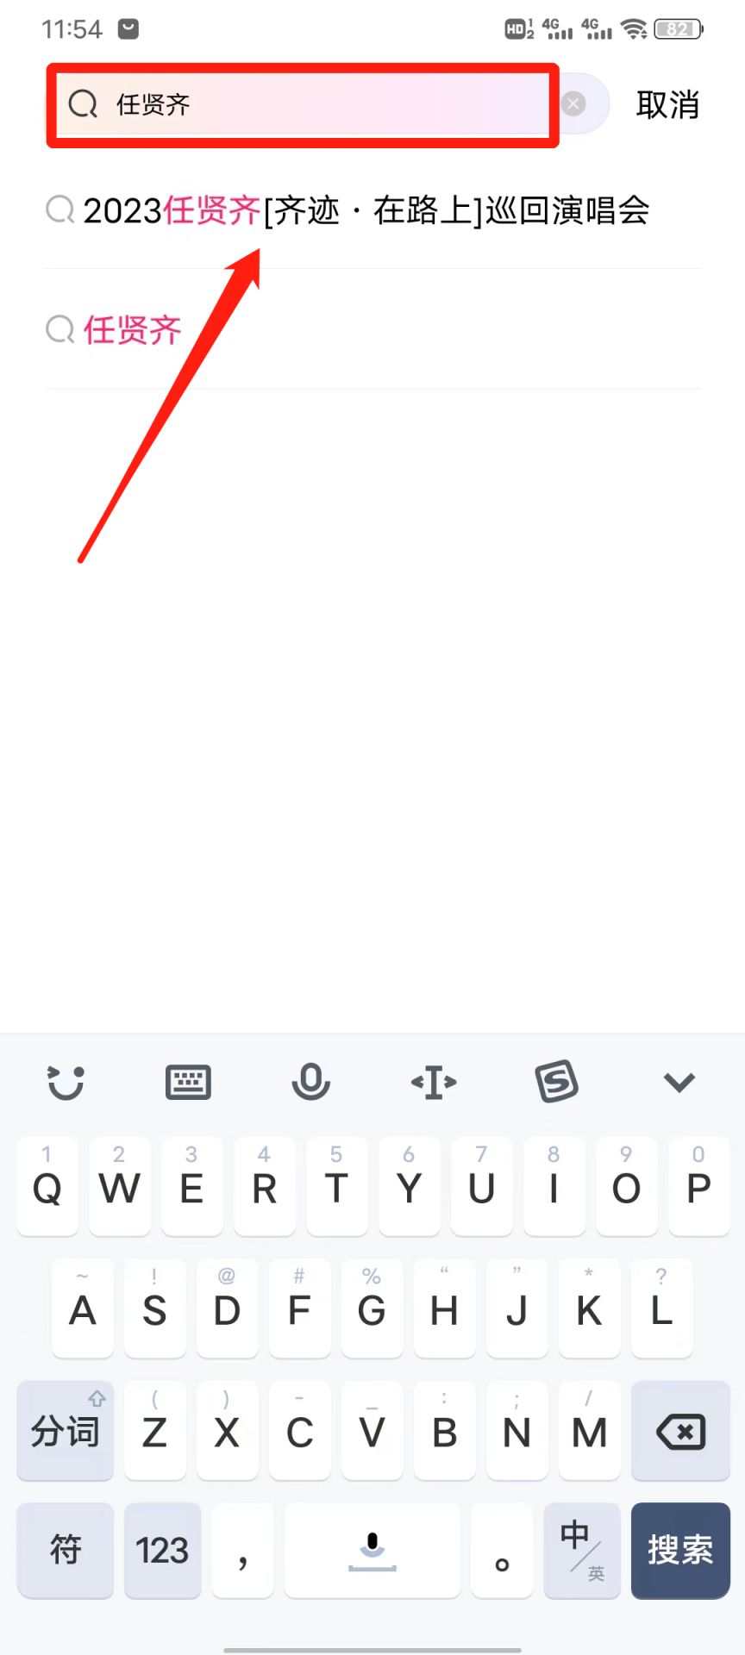Tap the letter Q key
Viewport: 745px width, 1655px height.
coord(47,1187)
